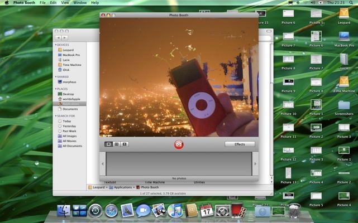Click Photo Booth in the Finder path bar

coord(147,187)
